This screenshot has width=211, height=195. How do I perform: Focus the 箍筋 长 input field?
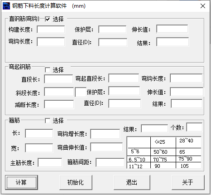click(39, 133)
